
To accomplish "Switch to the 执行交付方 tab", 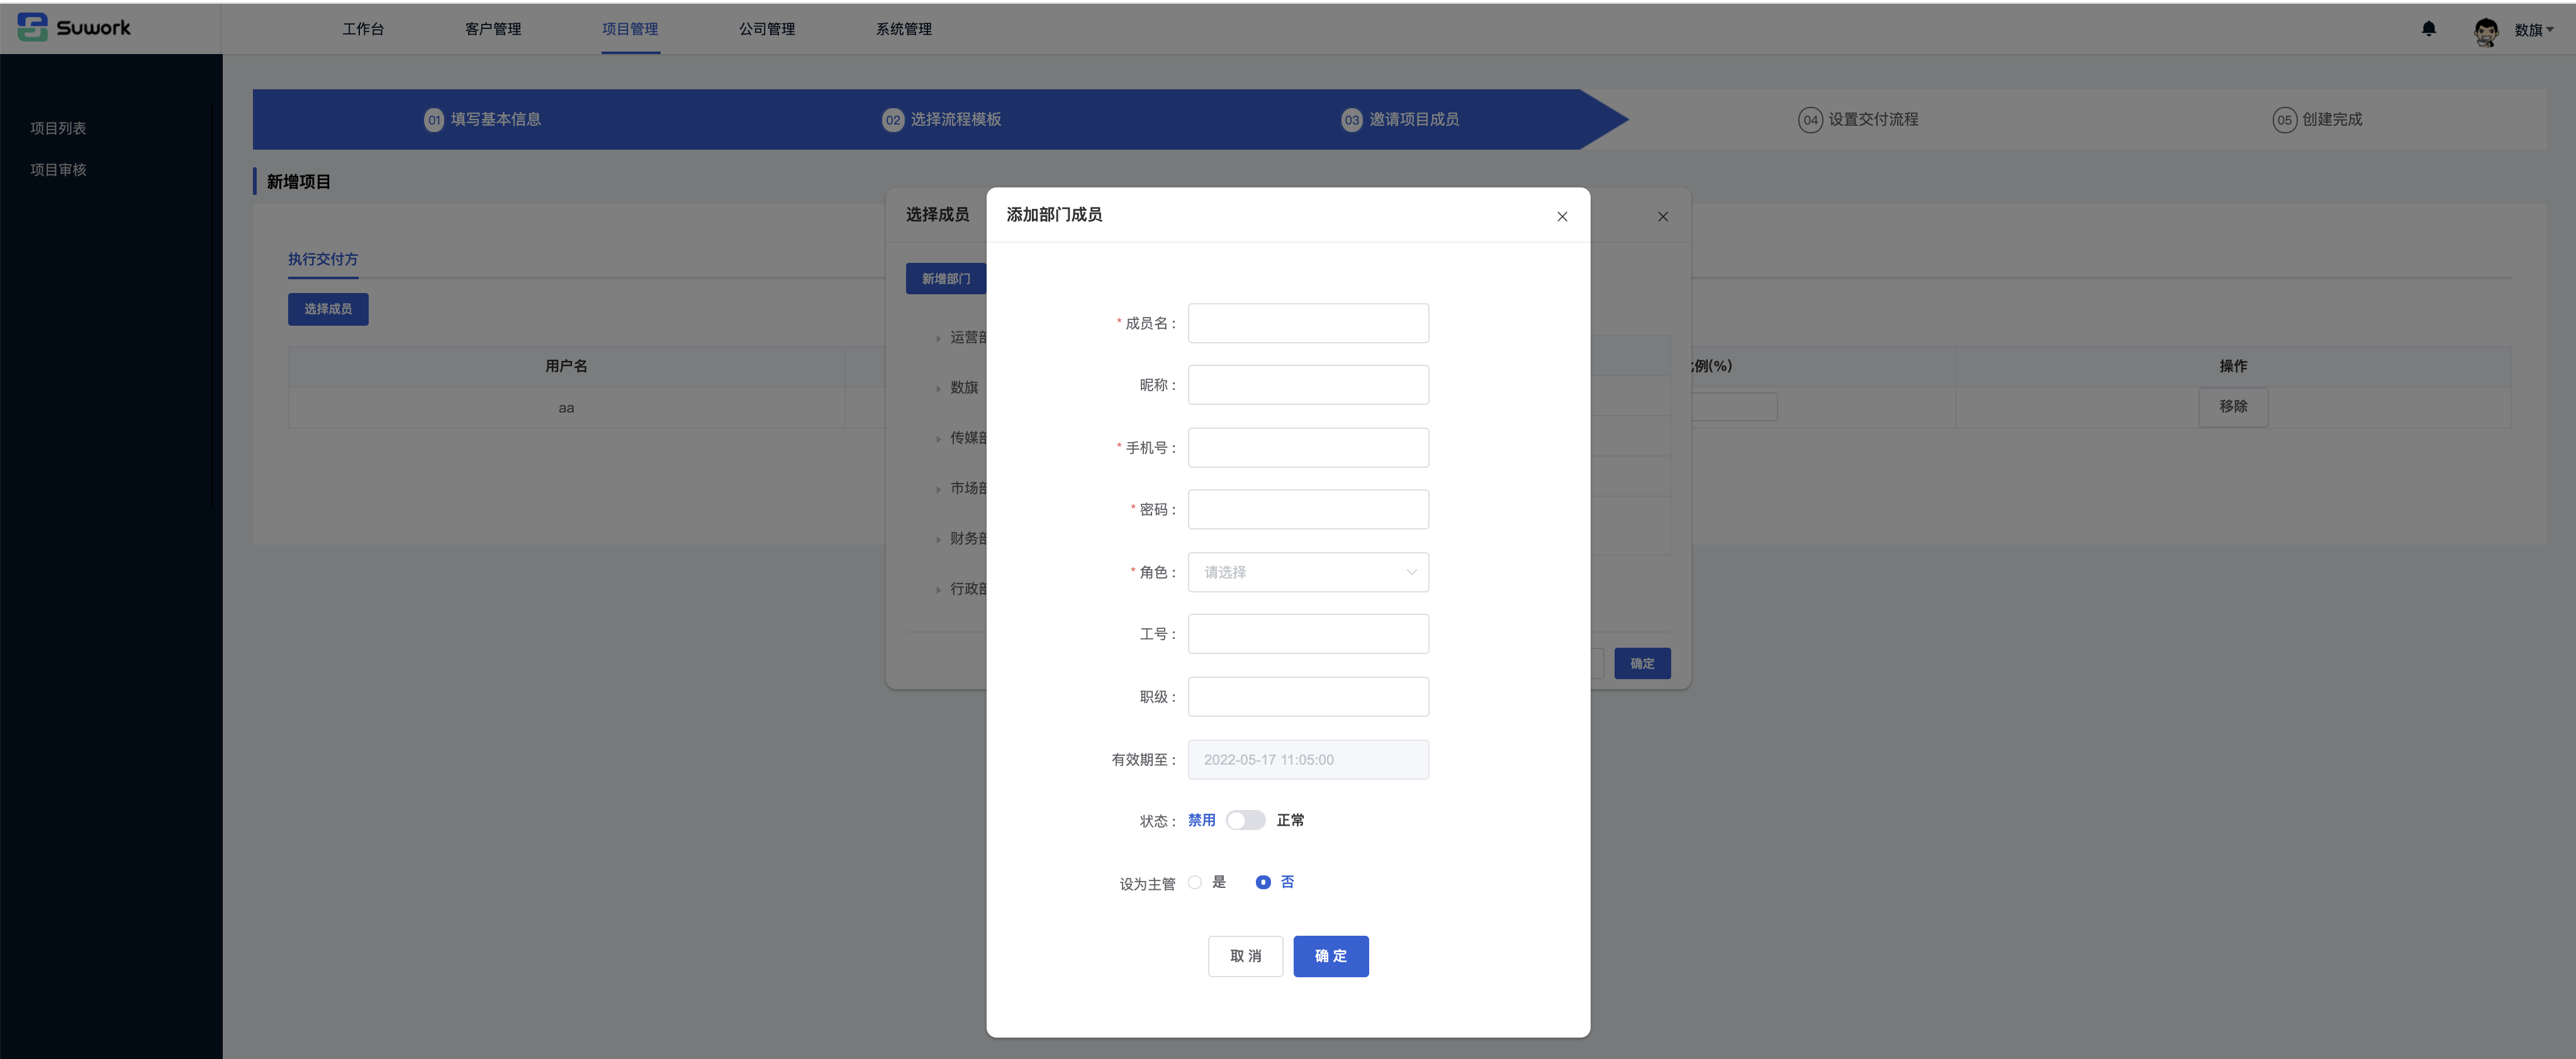I will (323, 258).
